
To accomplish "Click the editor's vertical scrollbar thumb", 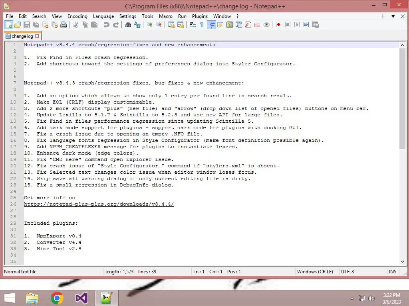I will point(402,98).
